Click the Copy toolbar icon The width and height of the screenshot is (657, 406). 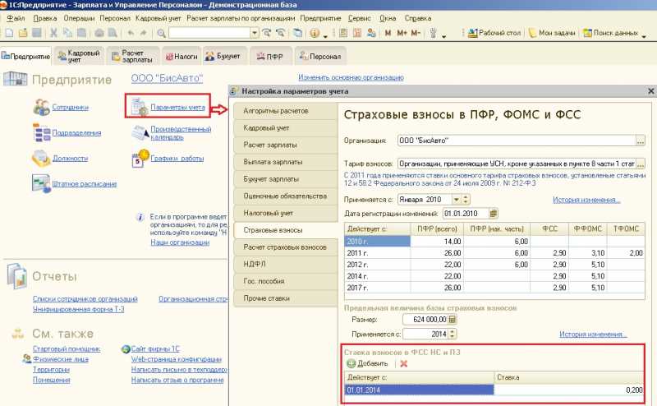tap(67, 33)
